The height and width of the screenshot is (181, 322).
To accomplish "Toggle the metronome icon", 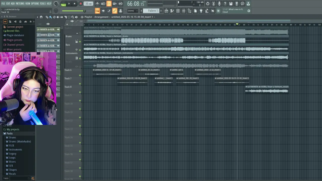I will coord(97,4).
